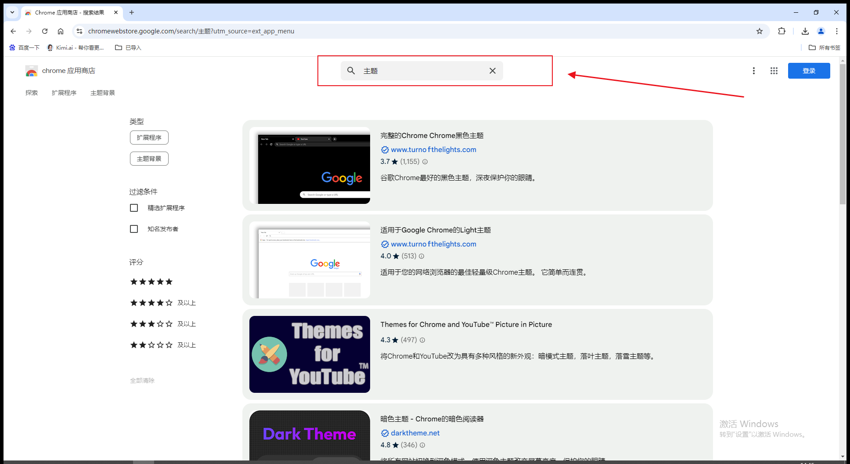850x464 pixels.
Task: Click verified badge next to darktheme.net
Action: point(385,433)
